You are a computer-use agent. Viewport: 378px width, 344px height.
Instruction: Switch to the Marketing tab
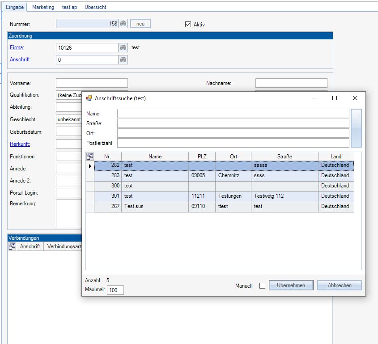pyautogui.click(x=43, y=7)
